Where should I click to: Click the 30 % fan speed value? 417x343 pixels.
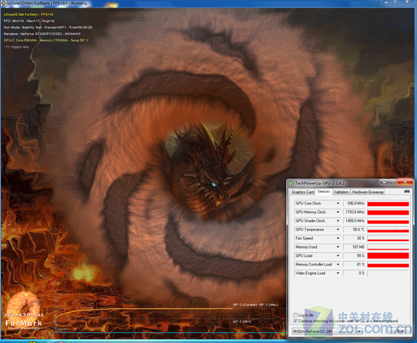point(354,239)
